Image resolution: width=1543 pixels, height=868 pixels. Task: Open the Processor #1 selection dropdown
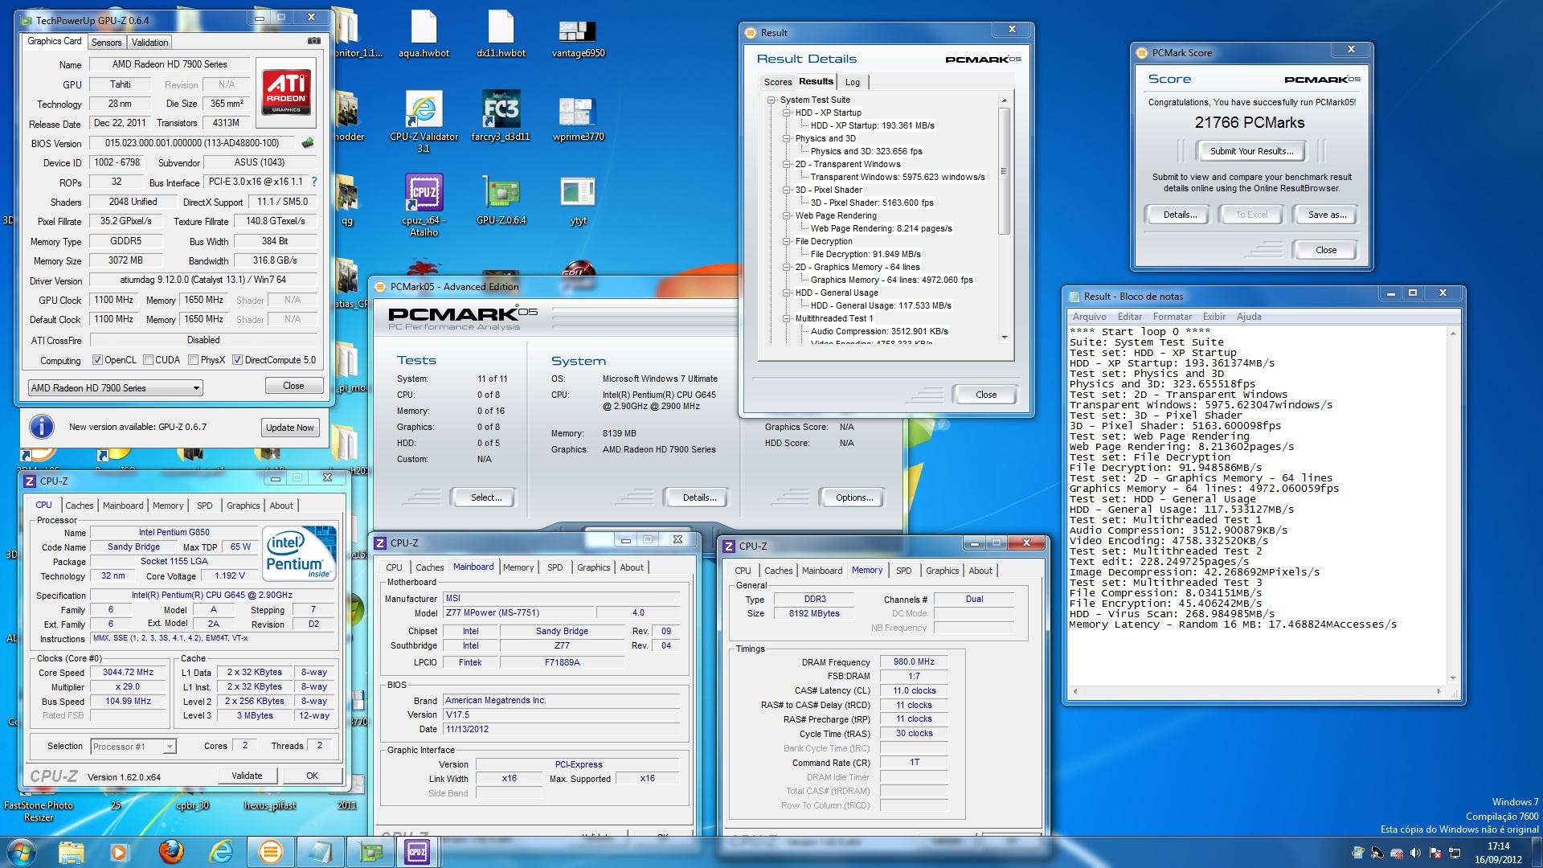coord(133,747)
